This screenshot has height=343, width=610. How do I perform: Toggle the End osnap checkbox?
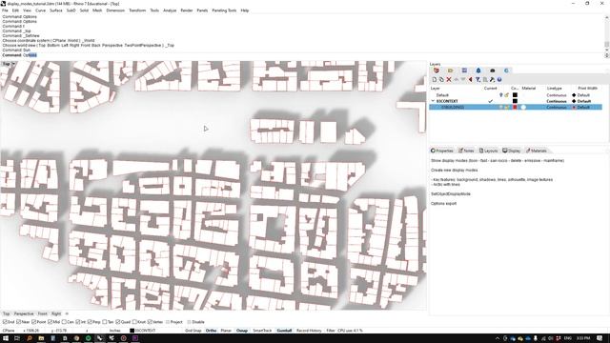pyautogui.click(x=5, y=322)
